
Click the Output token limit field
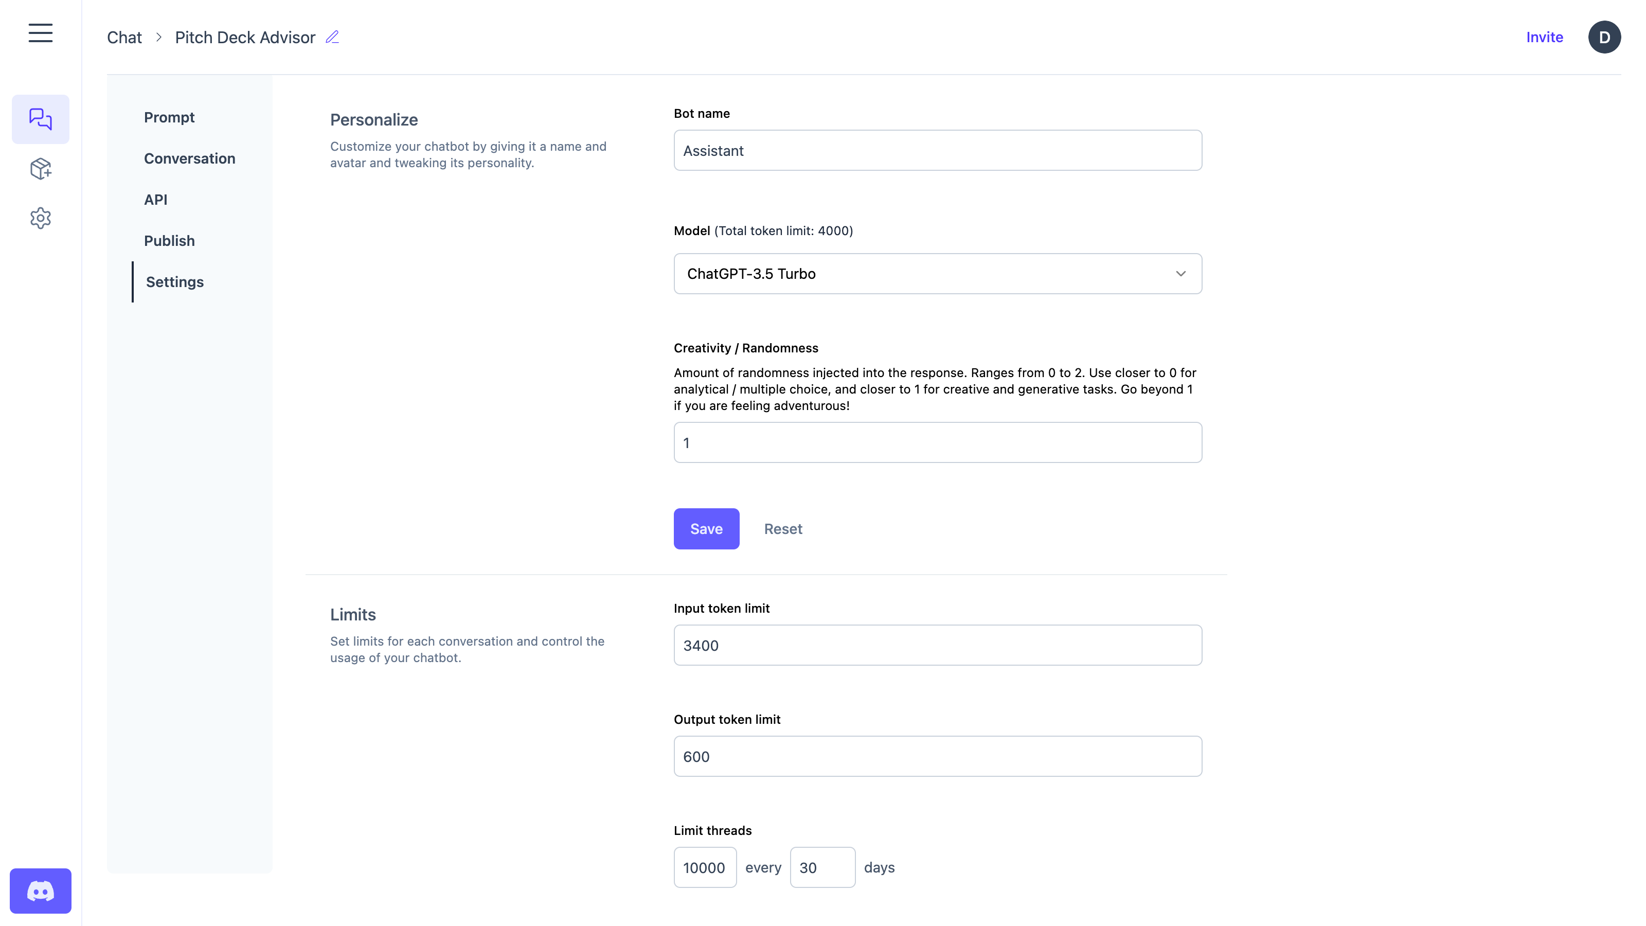click(937, 756)
